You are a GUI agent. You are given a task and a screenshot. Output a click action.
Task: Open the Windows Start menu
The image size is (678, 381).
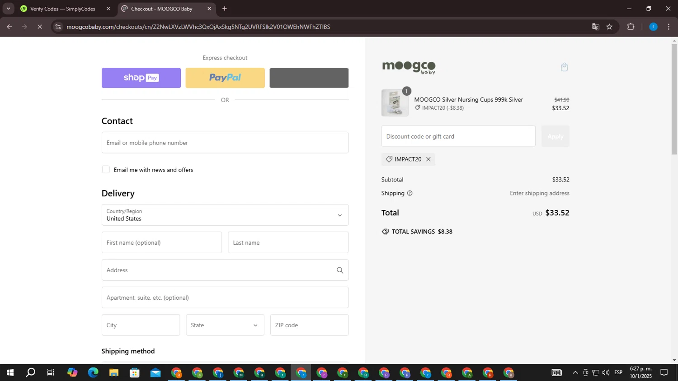coord(10,373)
